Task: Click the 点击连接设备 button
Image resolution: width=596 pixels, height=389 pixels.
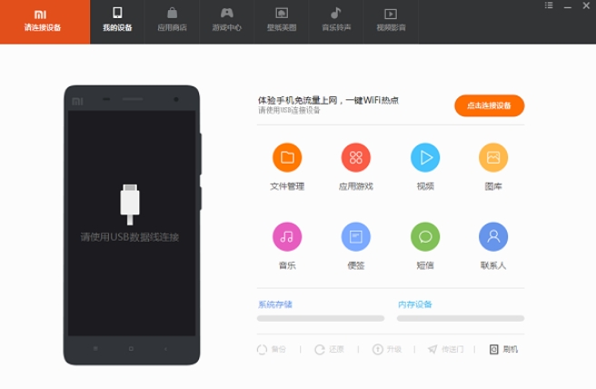Action: [489, 105]
